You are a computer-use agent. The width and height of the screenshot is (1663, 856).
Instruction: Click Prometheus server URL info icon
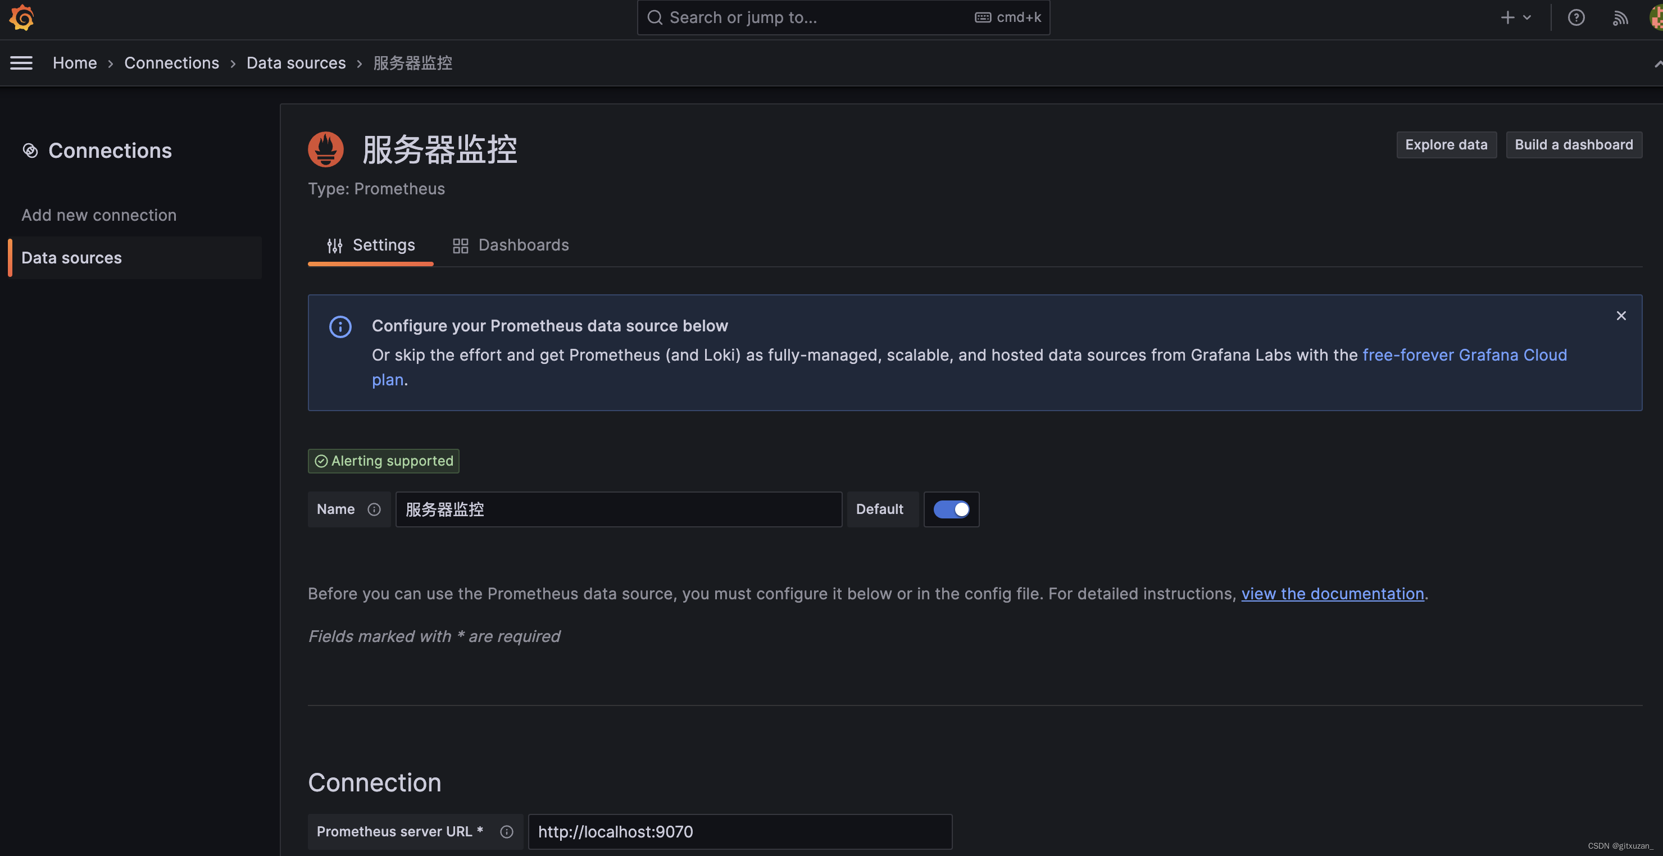(x=507, y=831)
